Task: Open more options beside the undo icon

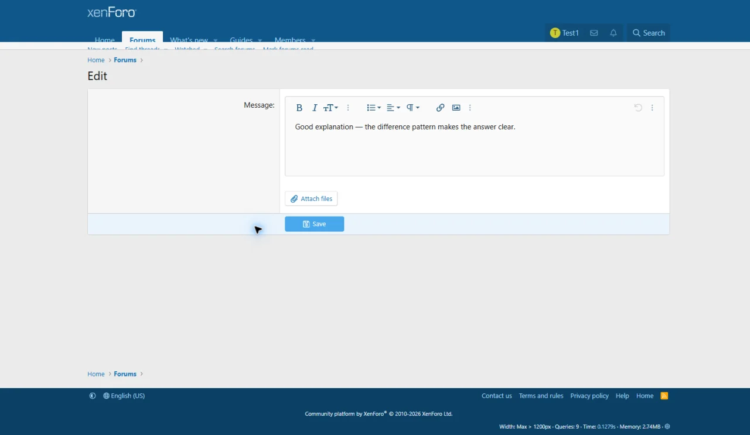Action: click(x=652, y=108)
